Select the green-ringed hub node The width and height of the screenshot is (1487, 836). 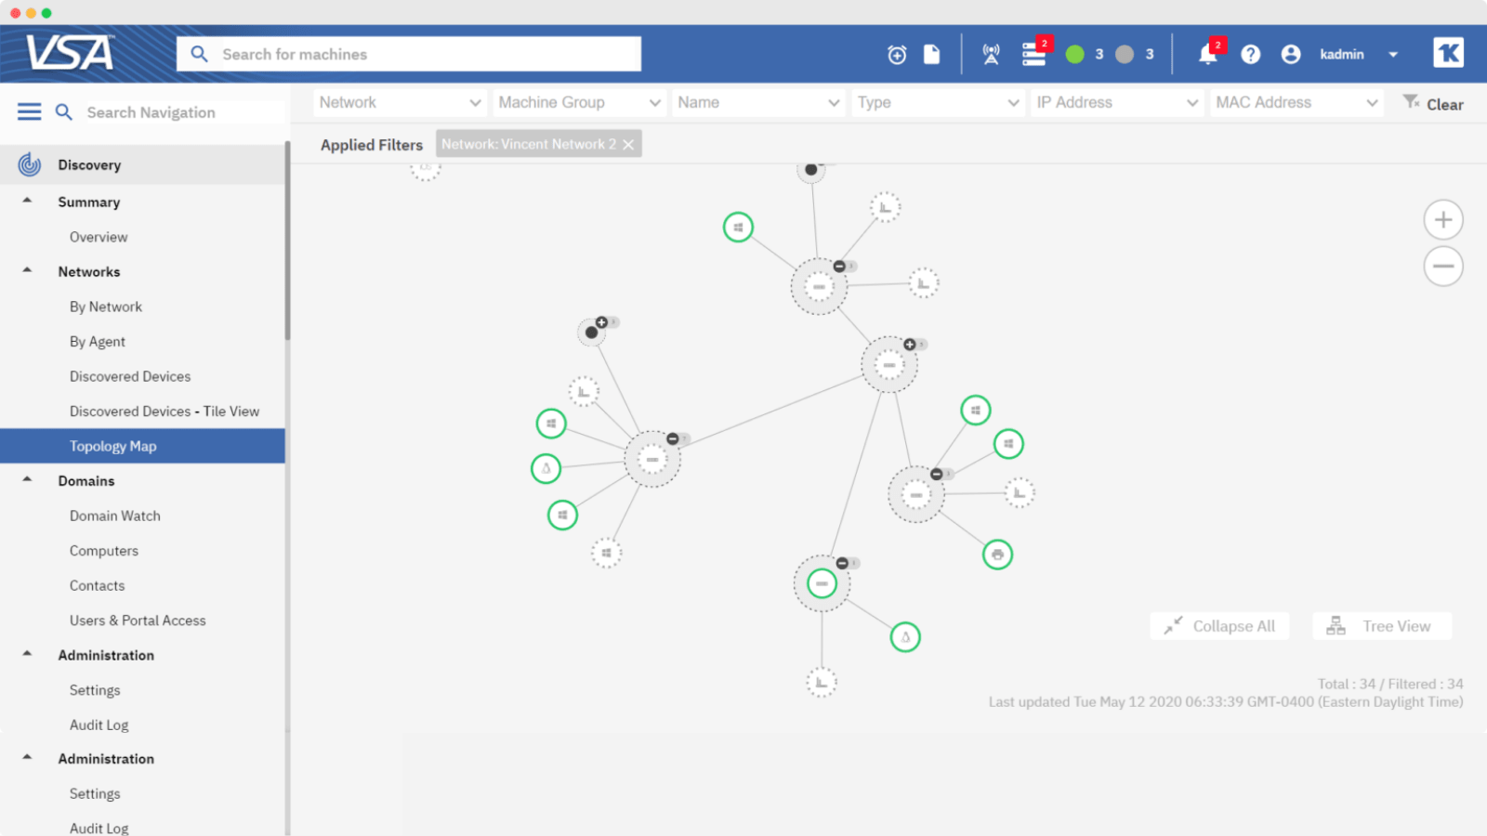822,583
